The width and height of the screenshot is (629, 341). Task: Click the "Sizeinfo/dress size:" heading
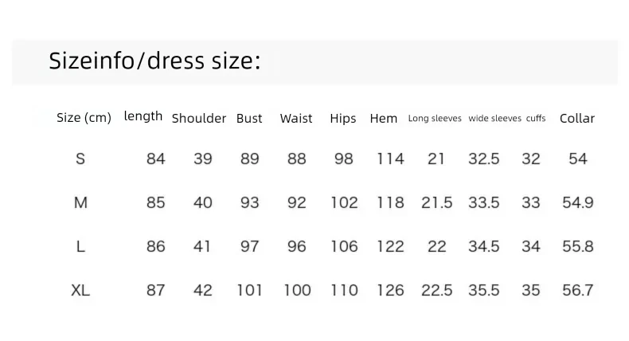tap(154, 61)
